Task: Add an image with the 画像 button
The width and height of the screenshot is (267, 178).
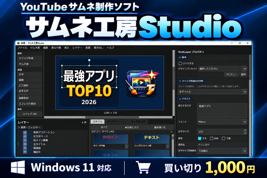Action: pos(29,80)
